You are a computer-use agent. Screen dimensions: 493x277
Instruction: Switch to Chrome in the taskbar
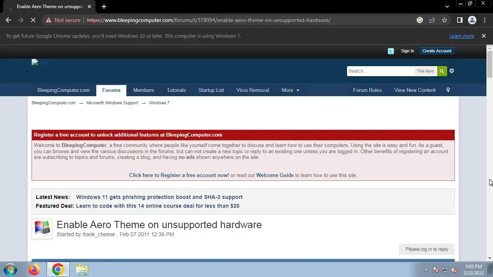click(58, 270)
